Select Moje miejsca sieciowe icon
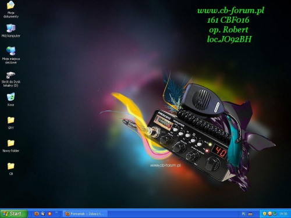This screenshot has width=291, height=218. (x=11, y=55)
